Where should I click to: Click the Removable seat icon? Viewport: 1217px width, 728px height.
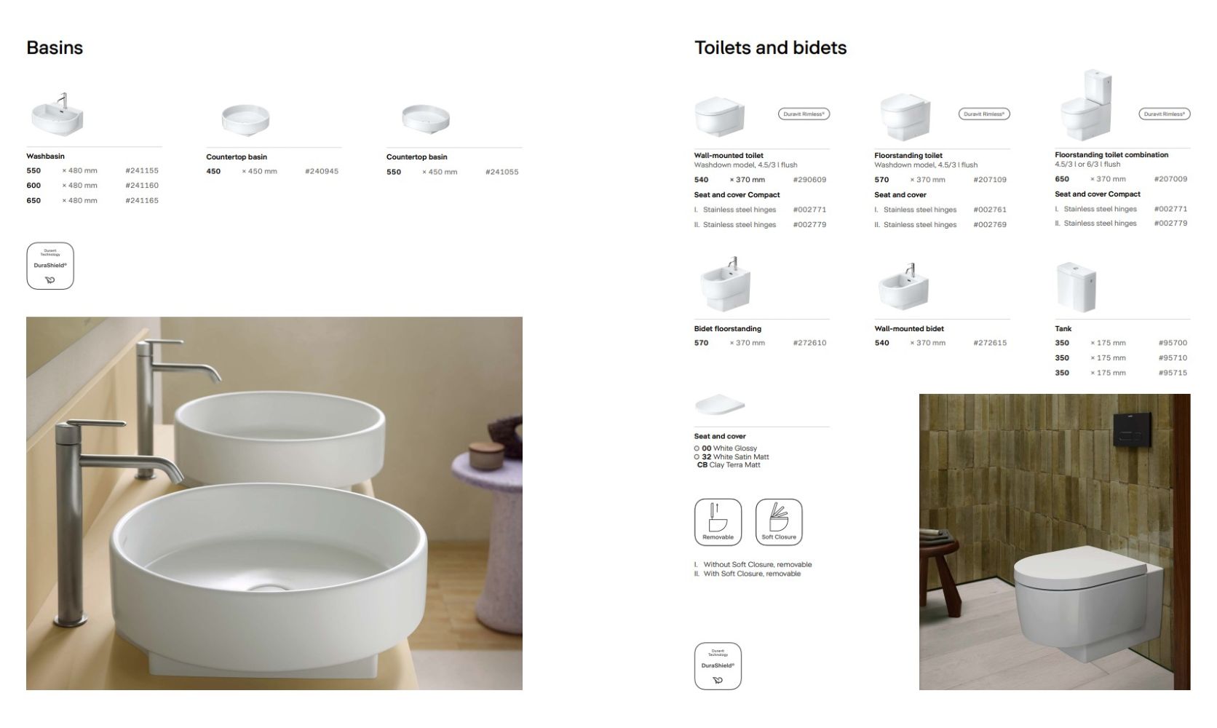click(718, 522)
